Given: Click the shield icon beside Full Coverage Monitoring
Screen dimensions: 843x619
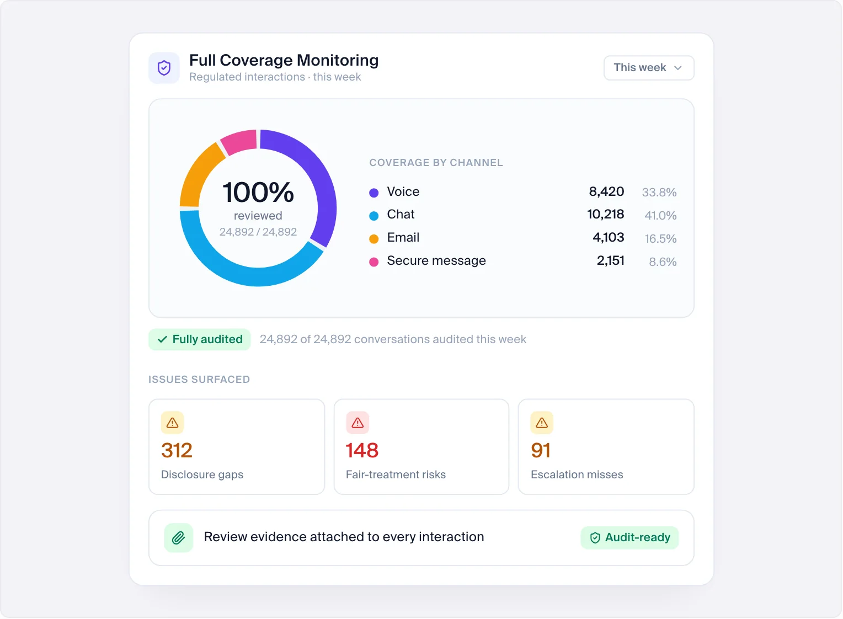Looking at the screenshot, I should [164, 68].
